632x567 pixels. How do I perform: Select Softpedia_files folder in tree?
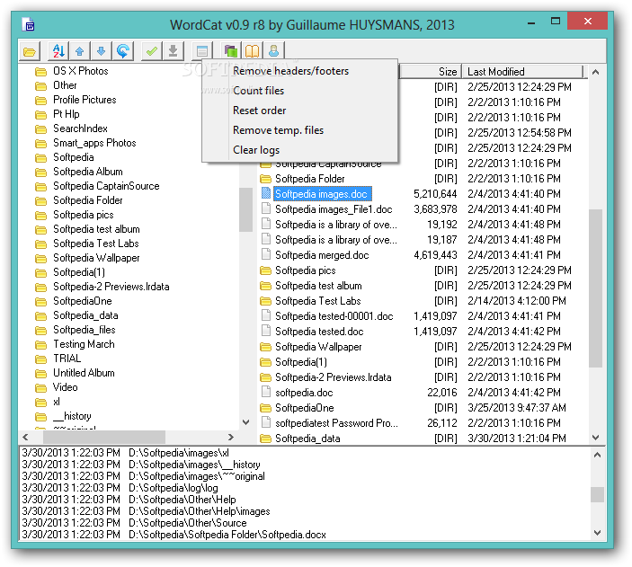point(85,330)
